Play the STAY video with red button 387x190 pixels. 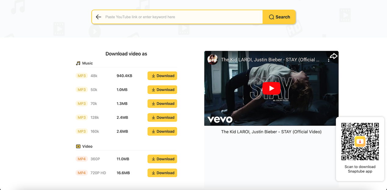(271, 88)
